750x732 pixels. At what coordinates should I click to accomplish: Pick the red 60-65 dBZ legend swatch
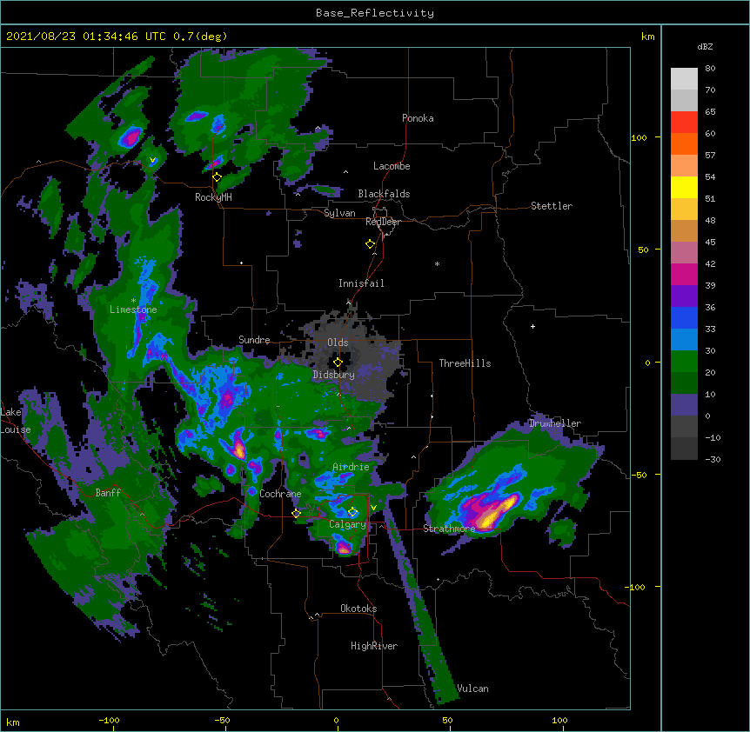click(x=684, y=123)
